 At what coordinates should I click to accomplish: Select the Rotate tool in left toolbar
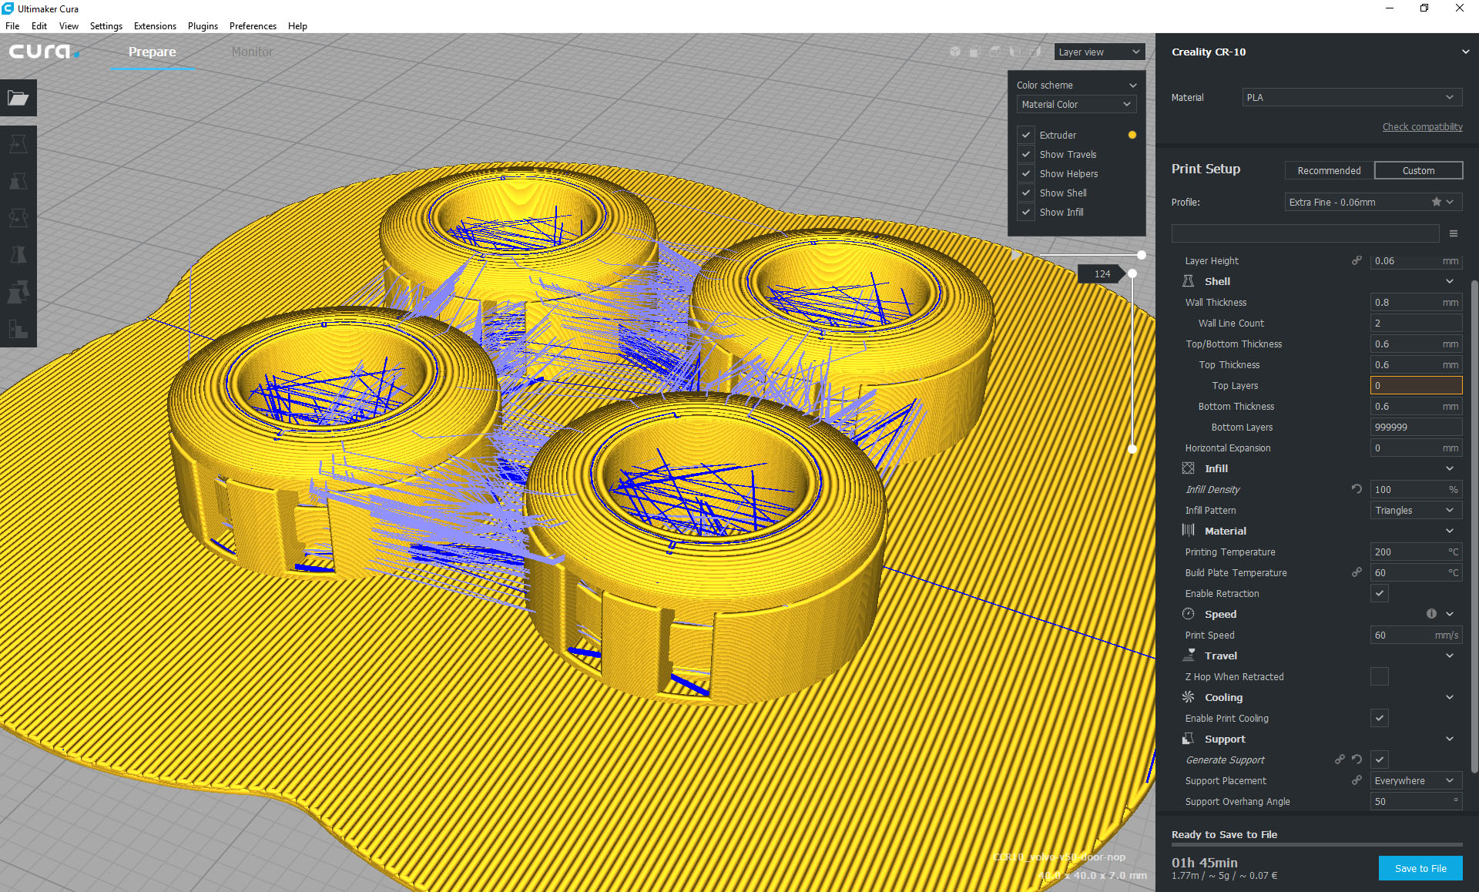click(18, 218)
